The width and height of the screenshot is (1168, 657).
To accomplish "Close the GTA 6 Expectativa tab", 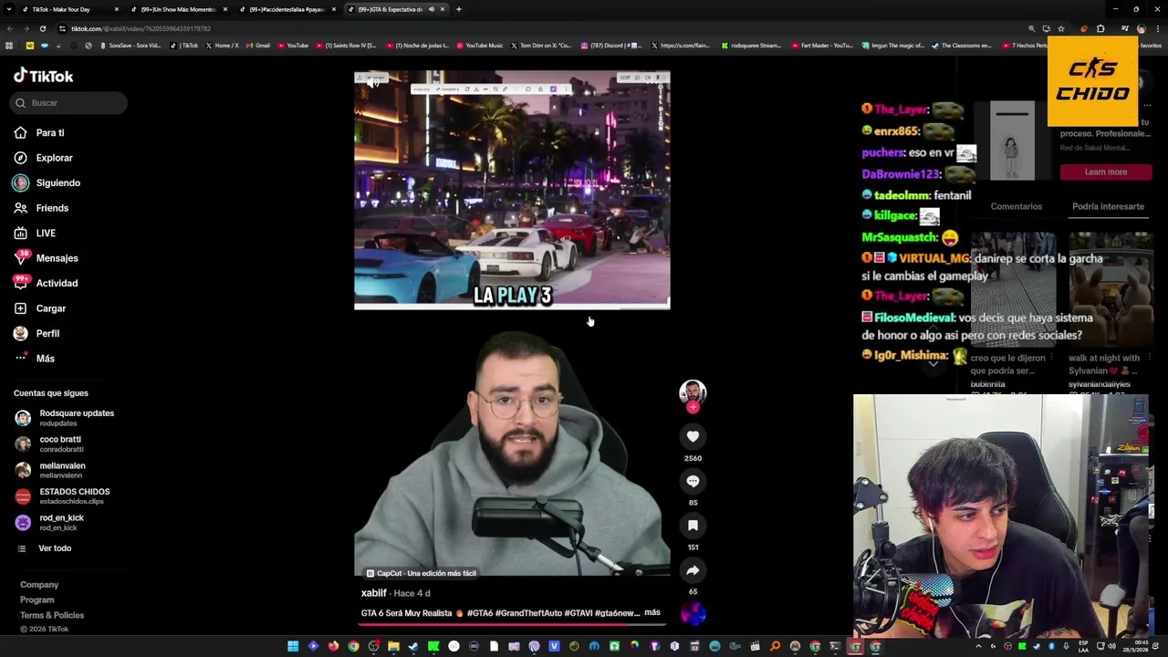I will (443, 9).
